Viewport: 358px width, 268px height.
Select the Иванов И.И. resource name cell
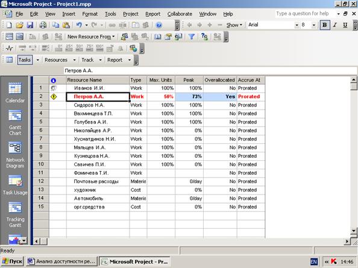tap(98, 89)
